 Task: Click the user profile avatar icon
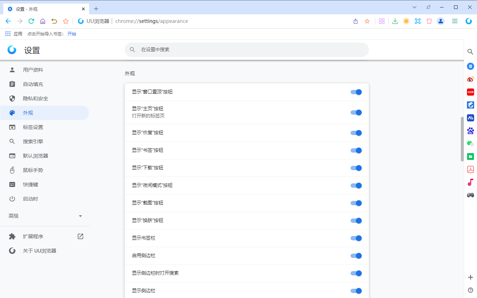click(441, 21)
